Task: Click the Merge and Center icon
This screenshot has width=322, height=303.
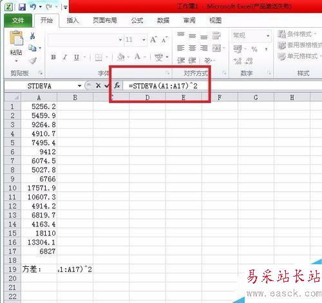Action: (216, 48)
